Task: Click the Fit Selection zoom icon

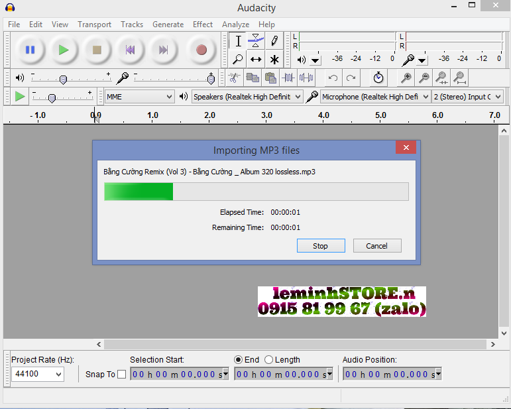Action: (x=441, y=78)
